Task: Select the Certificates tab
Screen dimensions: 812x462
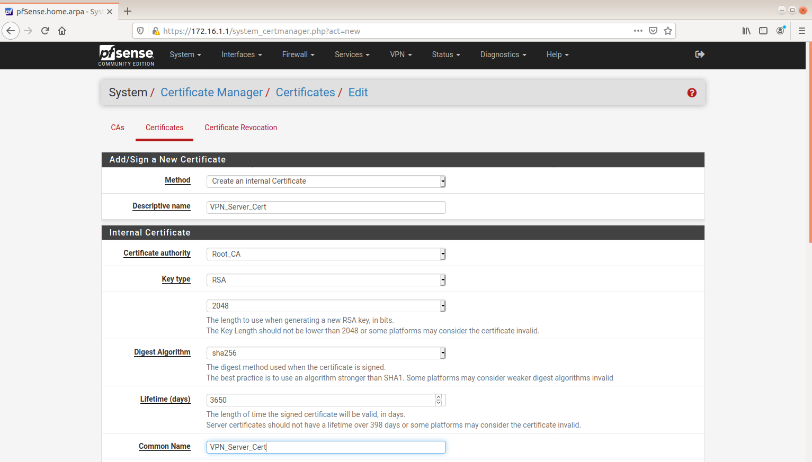Action: 164,128
